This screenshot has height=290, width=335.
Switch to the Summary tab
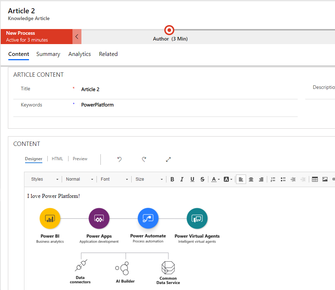[x=48, y=54]
